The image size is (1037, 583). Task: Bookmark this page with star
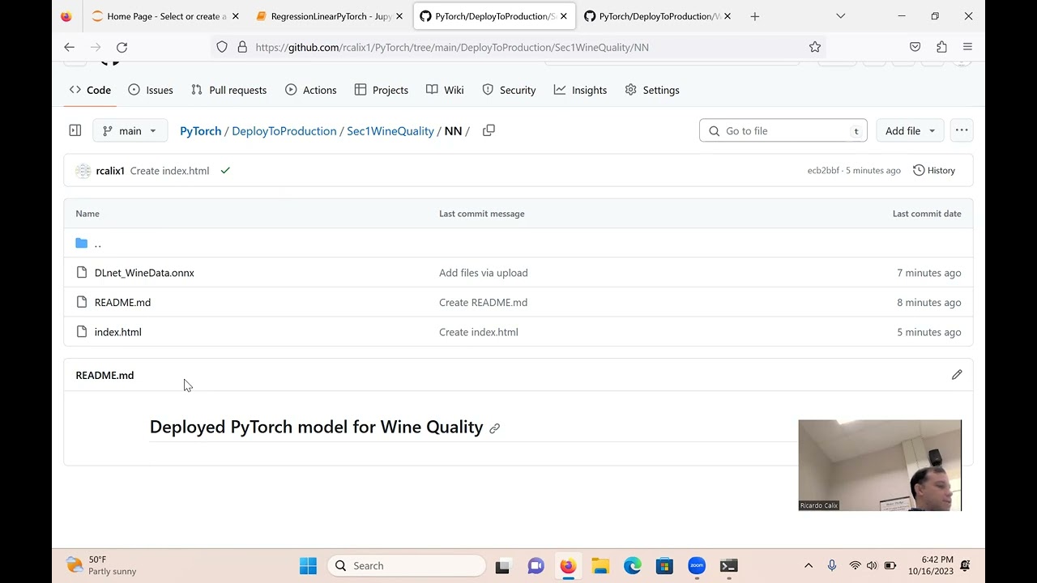815,47
